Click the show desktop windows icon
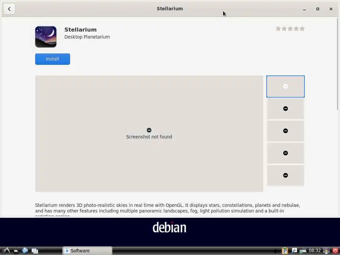340x255 pixels. [x=35, y=251]
